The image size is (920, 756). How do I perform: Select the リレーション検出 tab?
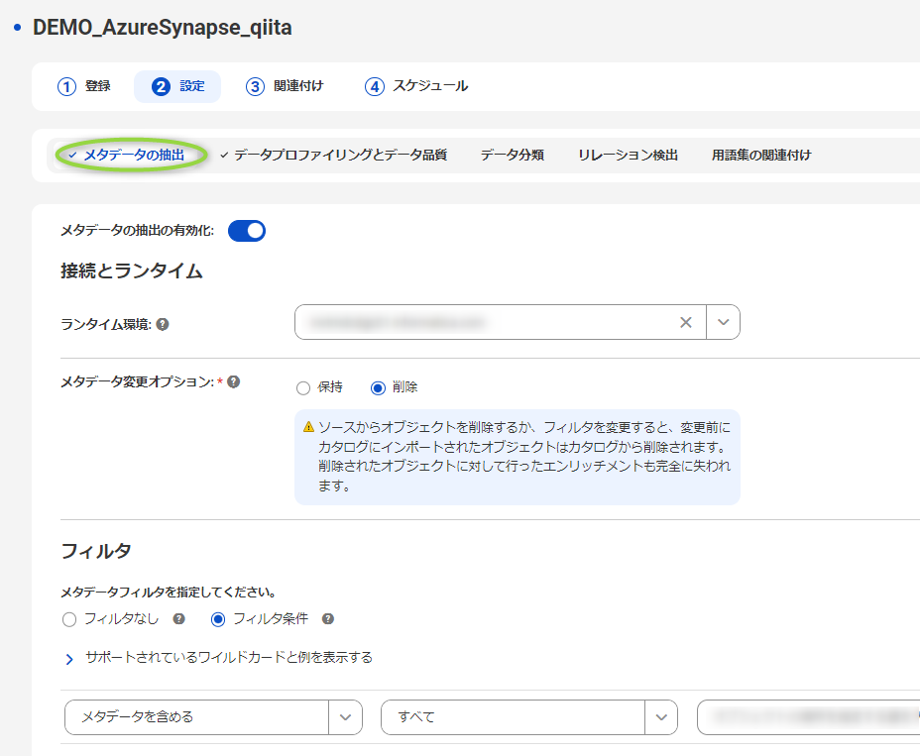[628, 155]
